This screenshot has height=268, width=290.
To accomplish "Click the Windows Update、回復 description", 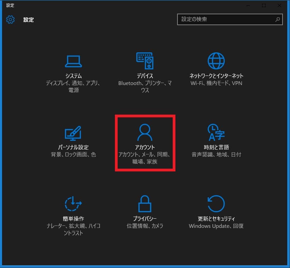I will point(216,226).
